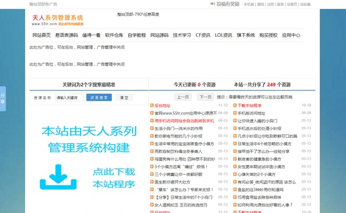Go to the CF资讯 section

click(203, 35)
